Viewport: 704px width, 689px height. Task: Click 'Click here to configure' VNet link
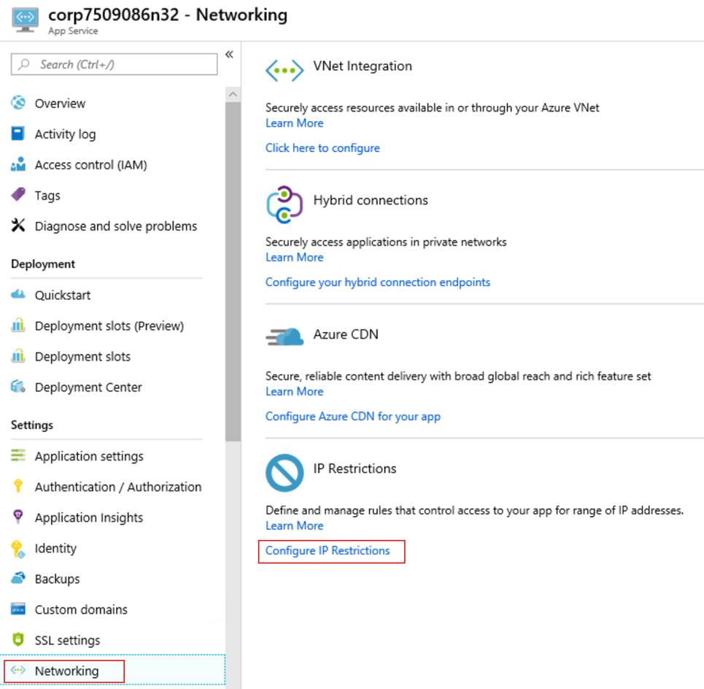(322, 147)
